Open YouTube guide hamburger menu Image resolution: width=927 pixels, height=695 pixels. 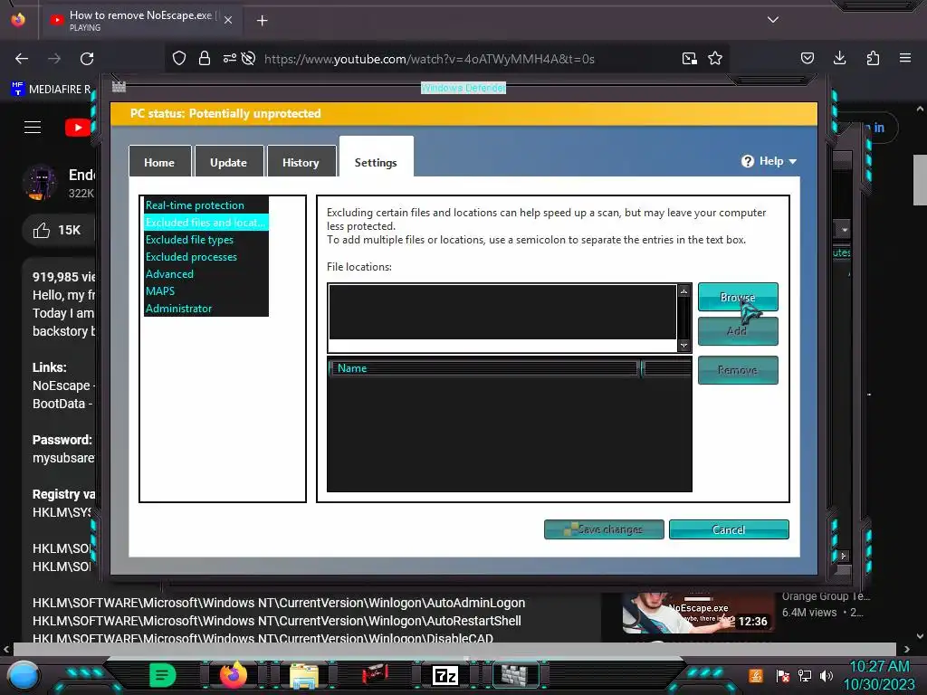(33, 127)
